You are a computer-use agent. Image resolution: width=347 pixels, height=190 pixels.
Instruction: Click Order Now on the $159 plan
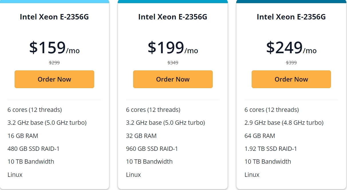pyautogui.click(x=54, y=79)
